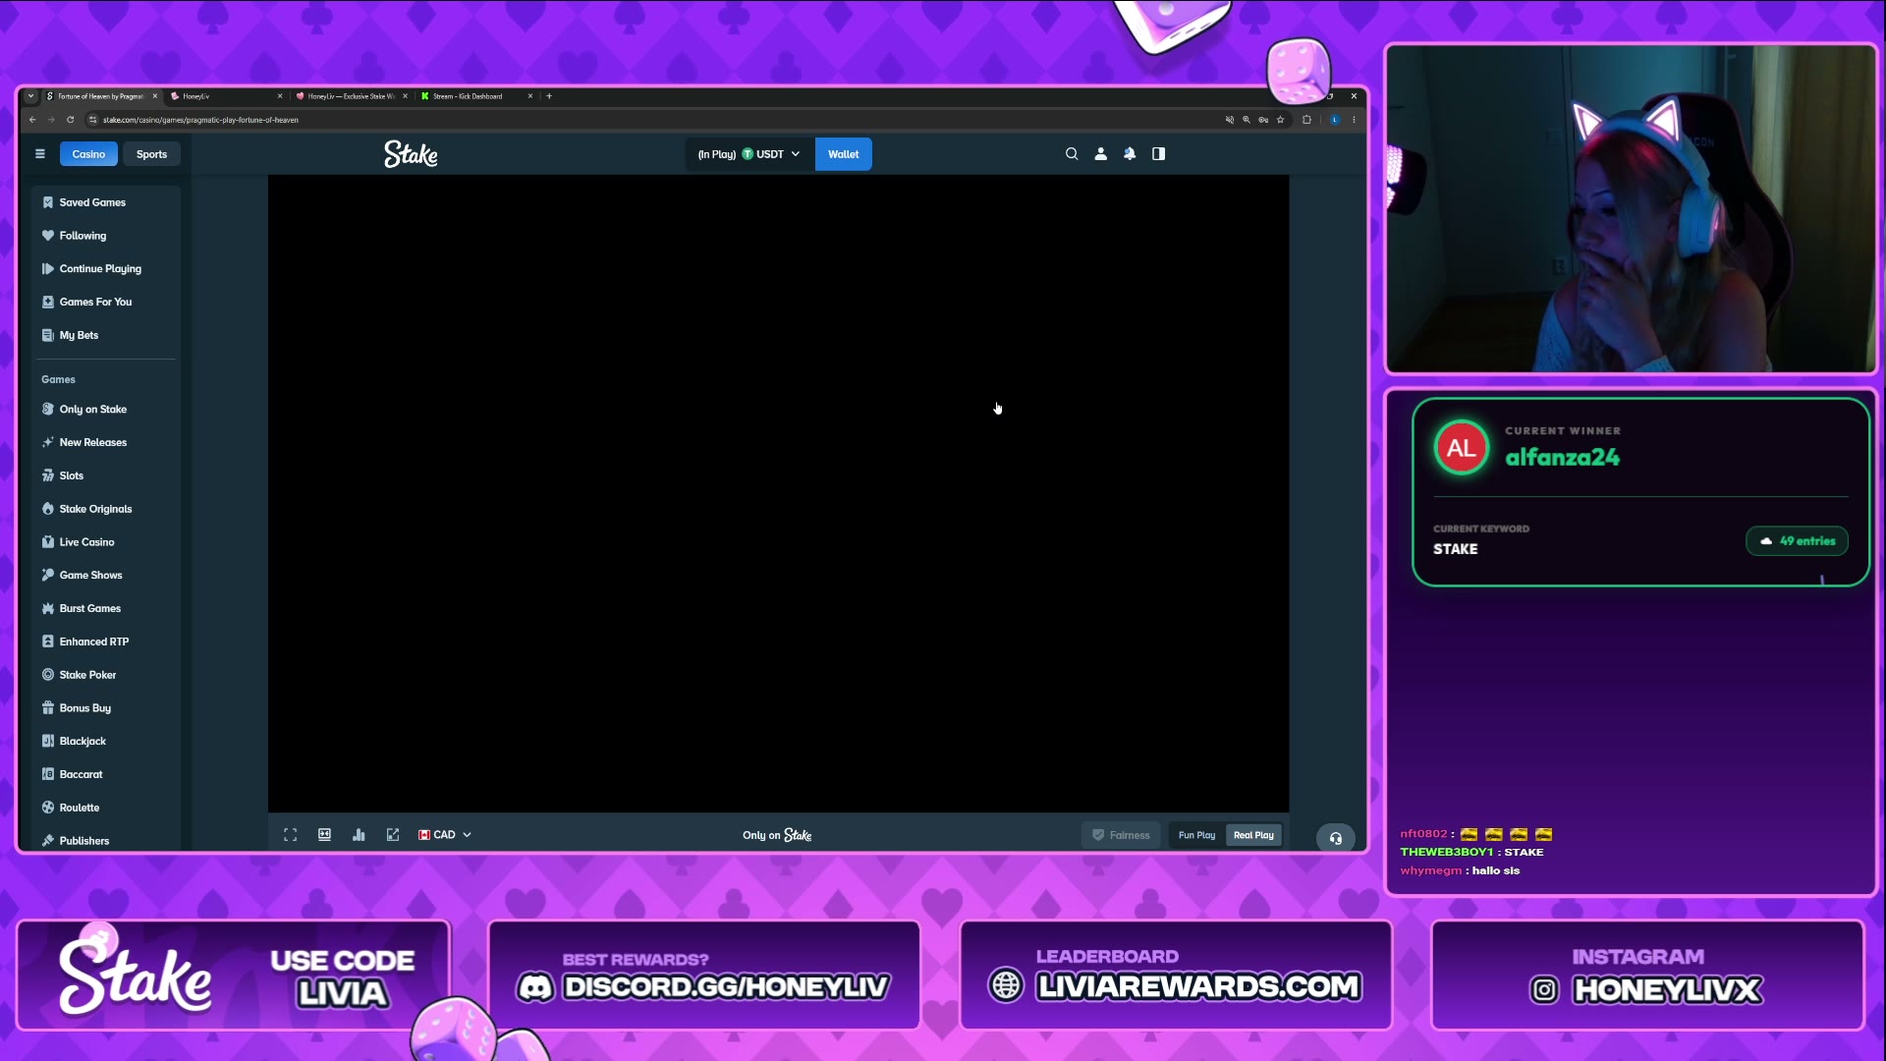This screenshot has width=1886, height=1061.
Task: Enter fullscreen mode for the game
Action: (291, 835)
